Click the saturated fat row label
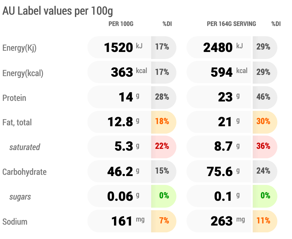 click(x=25, y=147)
